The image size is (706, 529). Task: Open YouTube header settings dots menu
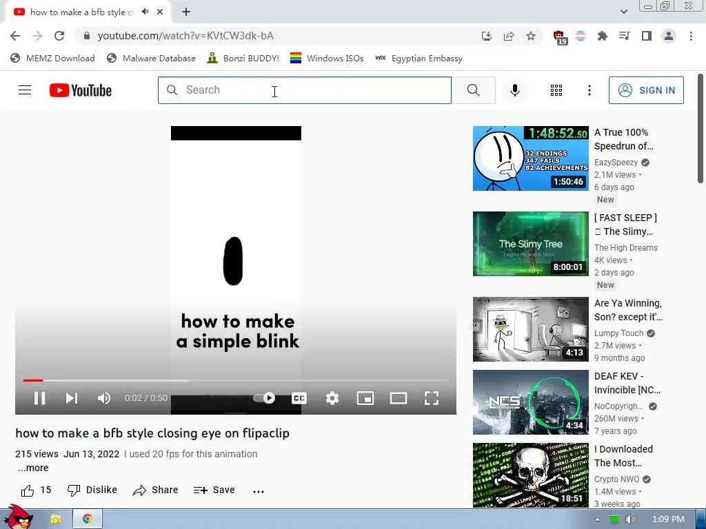(x=589, y=90)
